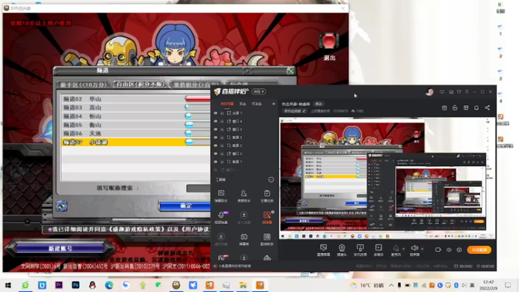Screen dimensions: 519x292
Task: Open the Windows Start menu
Action: (x=8, y=285)
